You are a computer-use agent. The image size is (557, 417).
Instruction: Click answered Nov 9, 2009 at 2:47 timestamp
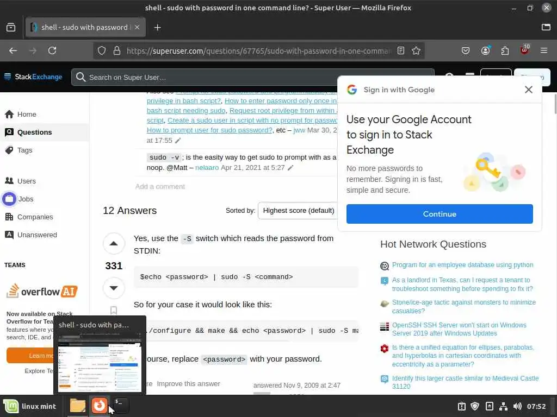tap(296, 385)
